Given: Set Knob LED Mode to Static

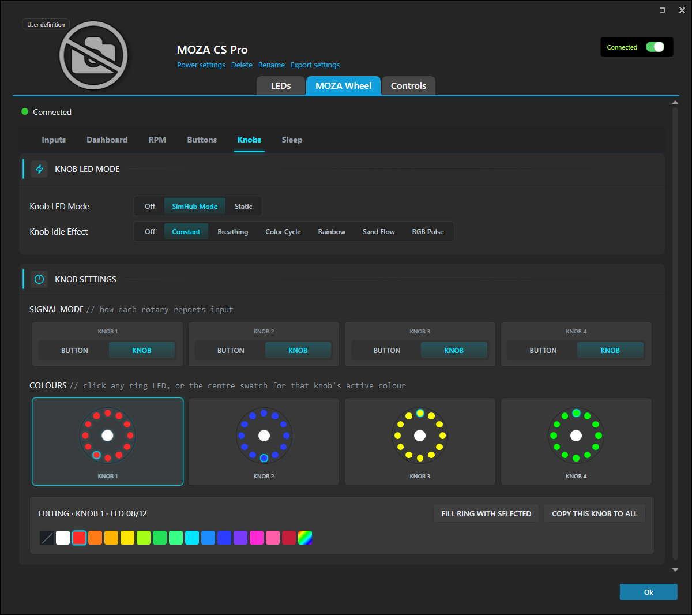Looking at the screenshot, I should click(x=243, y=207).
